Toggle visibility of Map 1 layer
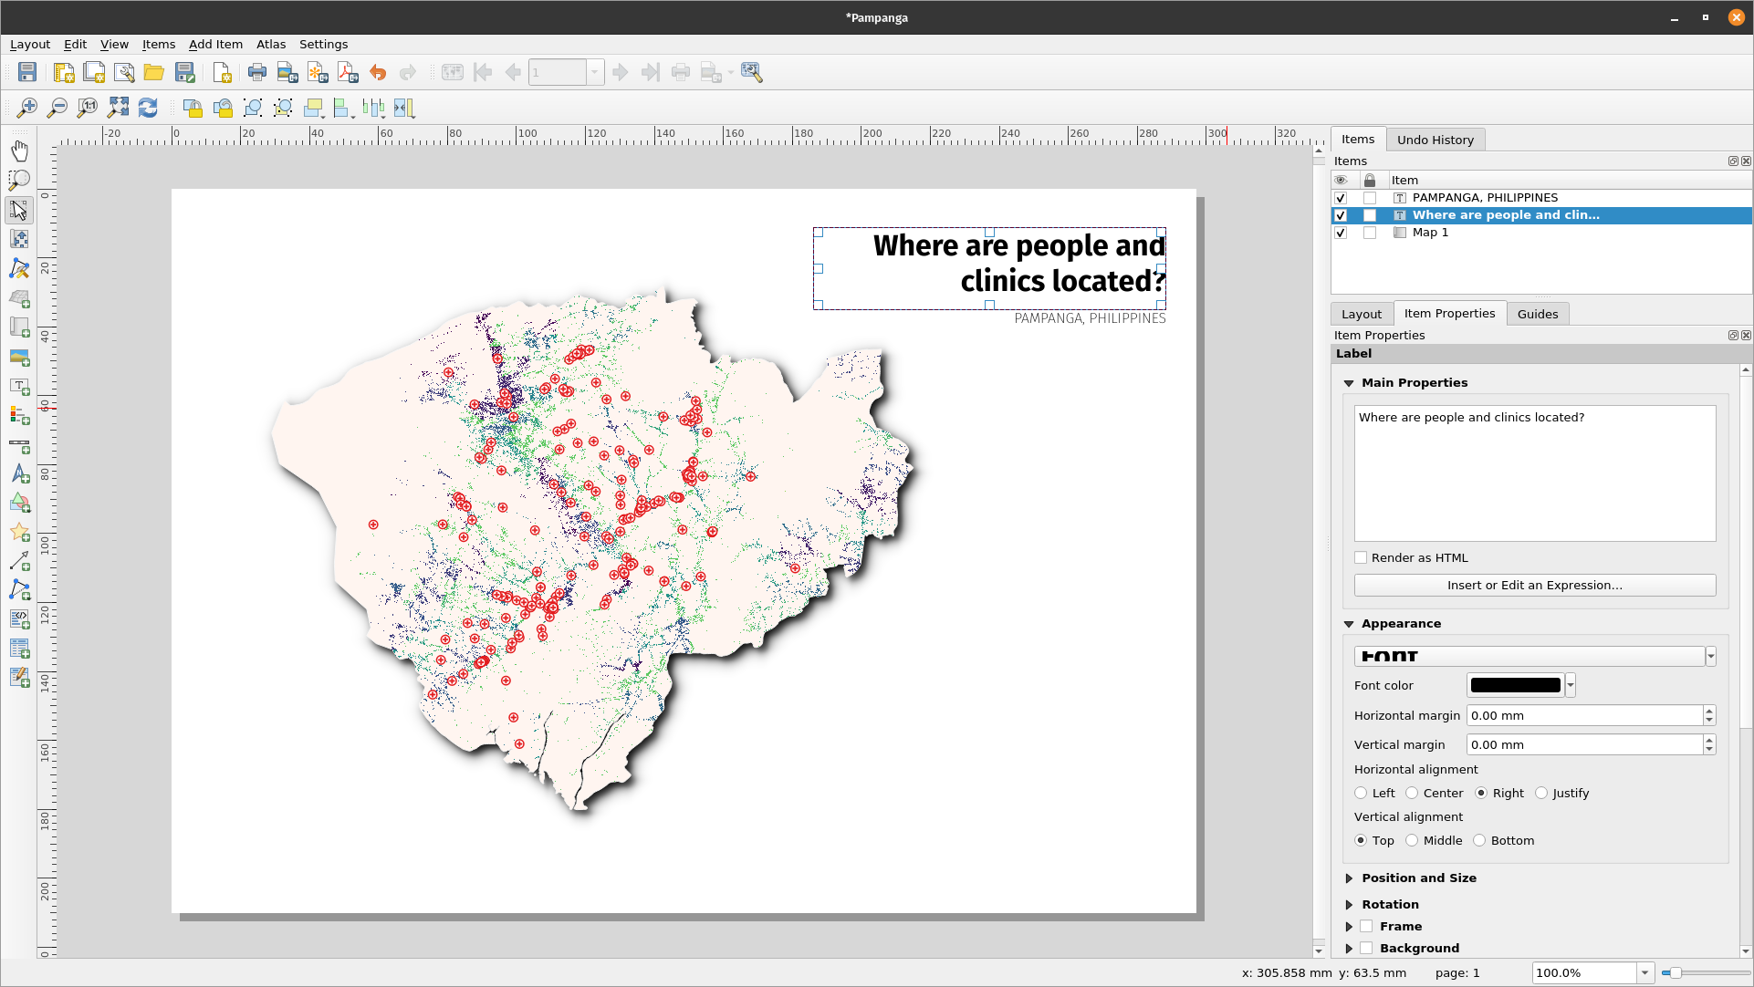Screen dimensions: 1754x987 click(1341, 231)
